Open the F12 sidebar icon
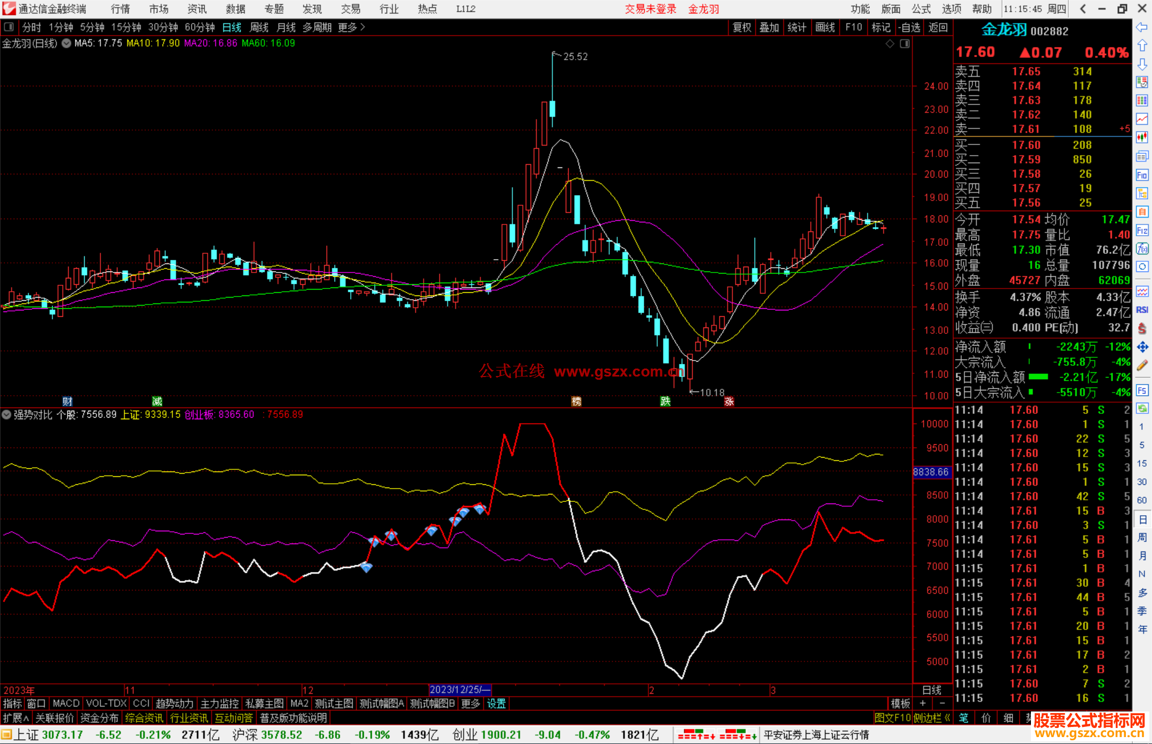The height and width of the screenshot is (744, 1152). (1142, 230)
